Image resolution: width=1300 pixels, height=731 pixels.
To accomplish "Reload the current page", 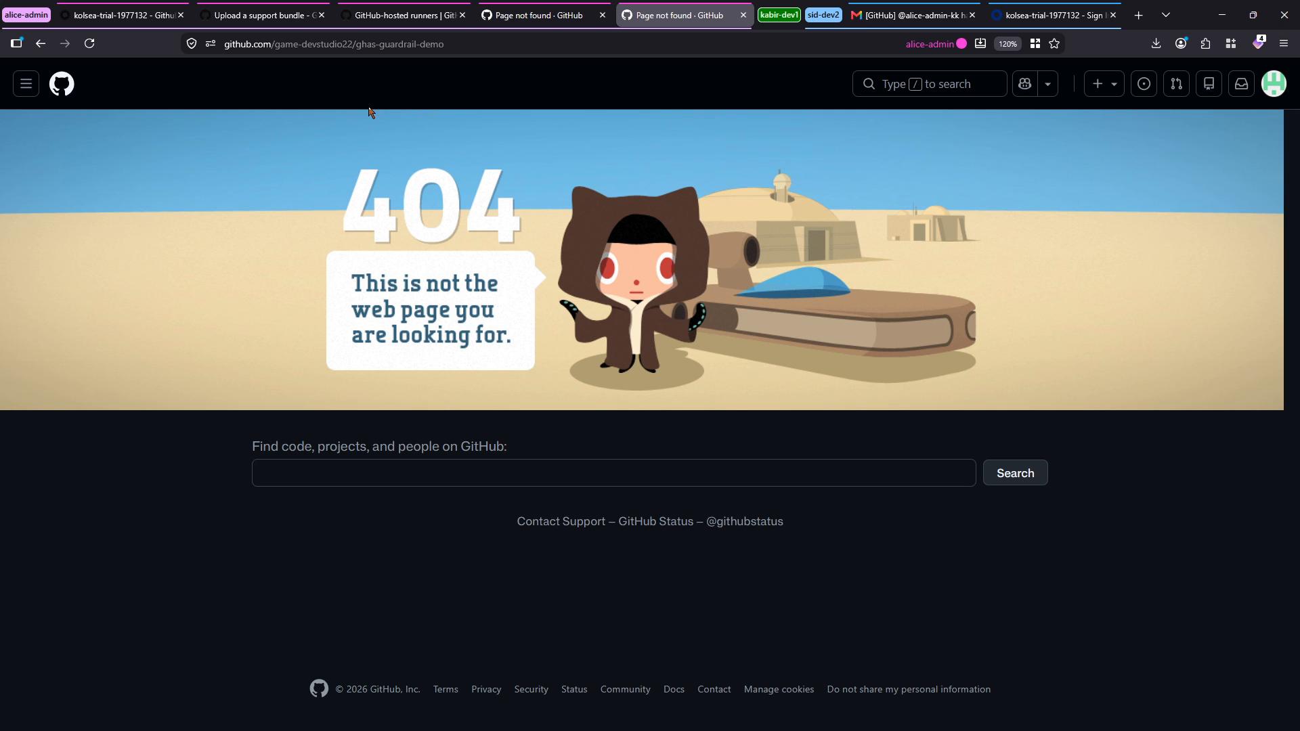I will click(x=89, y=43).
